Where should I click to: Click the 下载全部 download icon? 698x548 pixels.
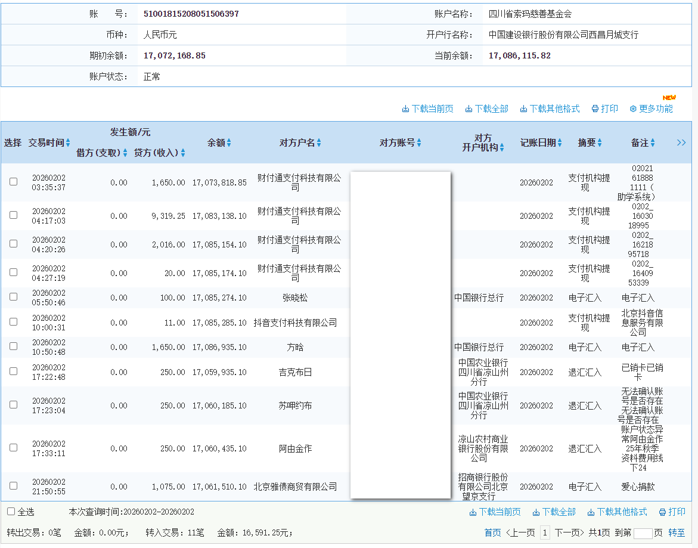468,109
